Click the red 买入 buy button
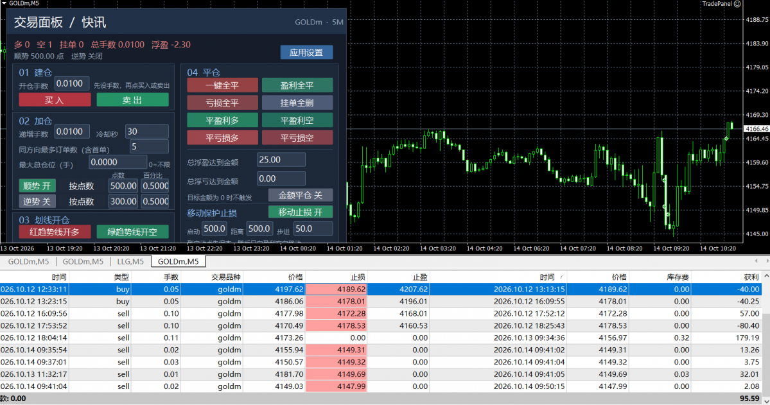770x405 pixels. 55,100
